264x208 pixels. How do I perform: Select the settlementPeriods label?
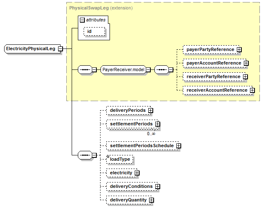pos(131,124)
